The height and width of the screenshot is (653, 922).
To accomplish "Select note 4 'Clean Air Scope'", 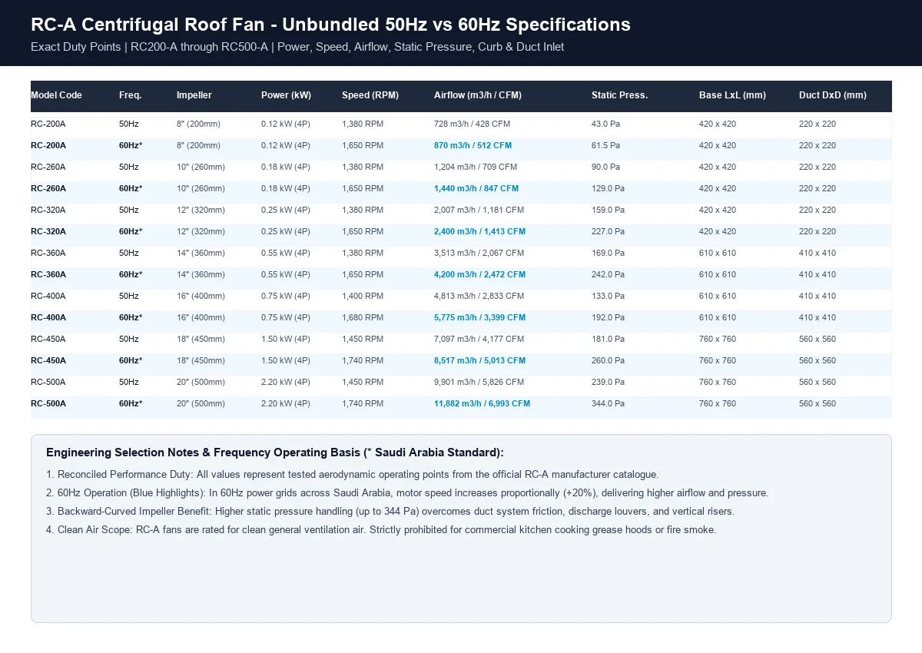I will tap(381, 530).
